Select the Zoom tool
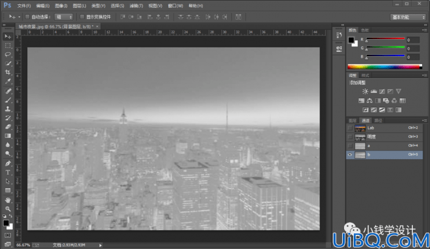 coord(8,209)
